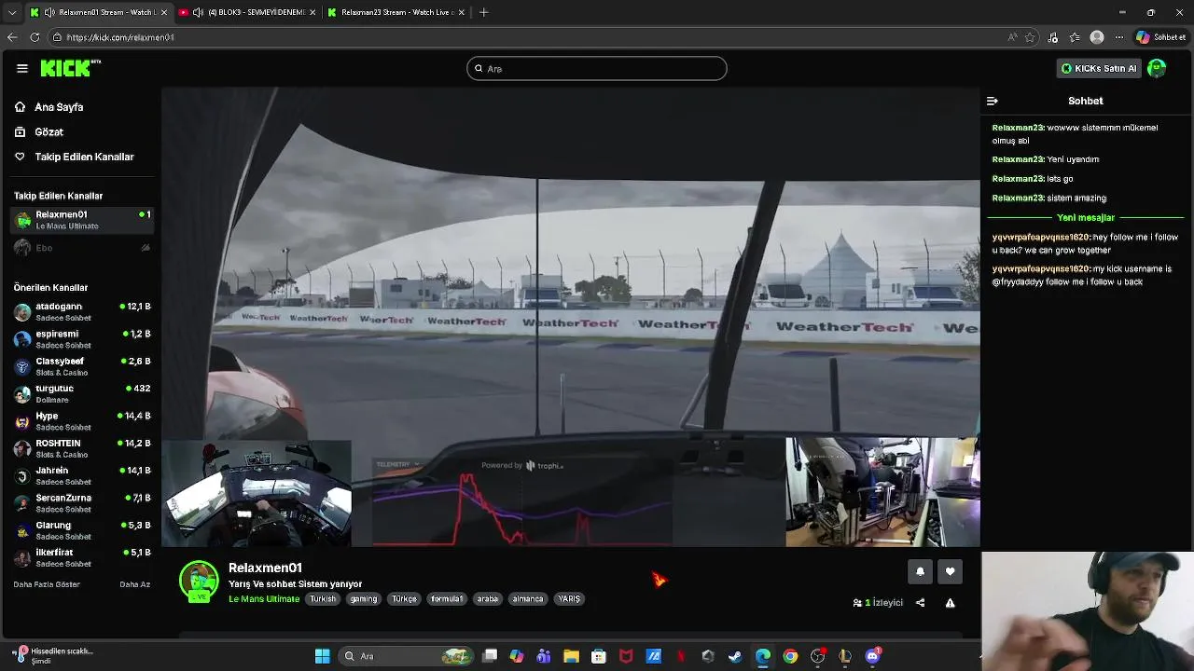Open Edge read aloud icon
1194x671 pixels.
click(x=1012, y=37)
